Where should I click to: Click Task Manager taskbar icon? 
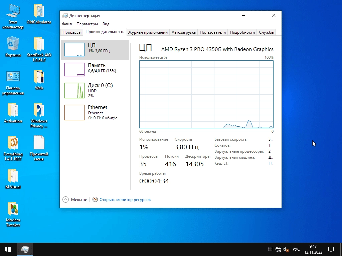coord(25,249)
